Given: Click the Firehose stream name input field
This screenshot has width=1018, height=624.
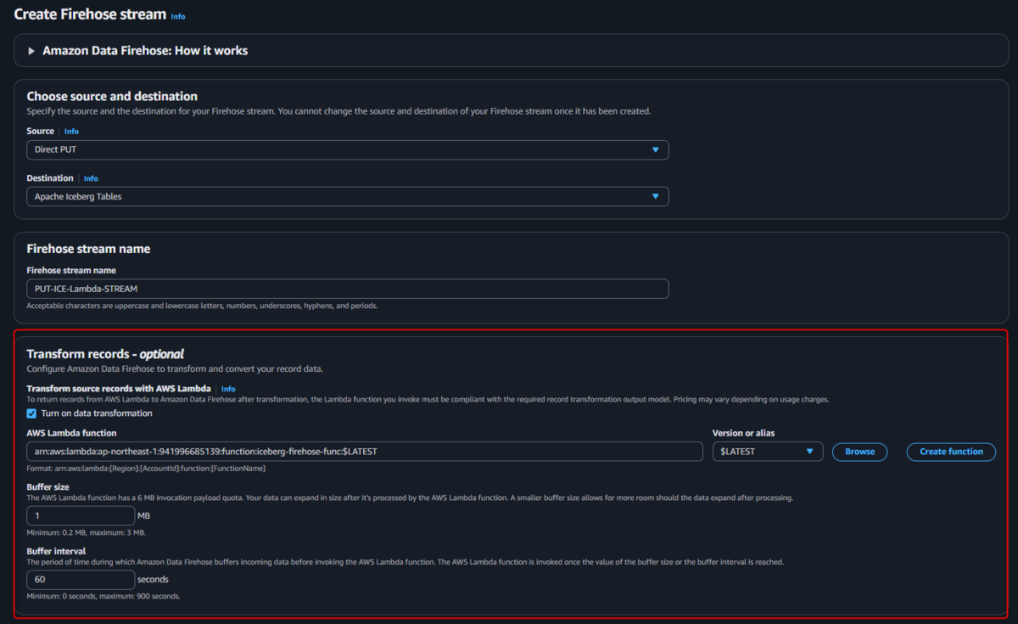Looking at the screenshot, I should pos(348,289).
